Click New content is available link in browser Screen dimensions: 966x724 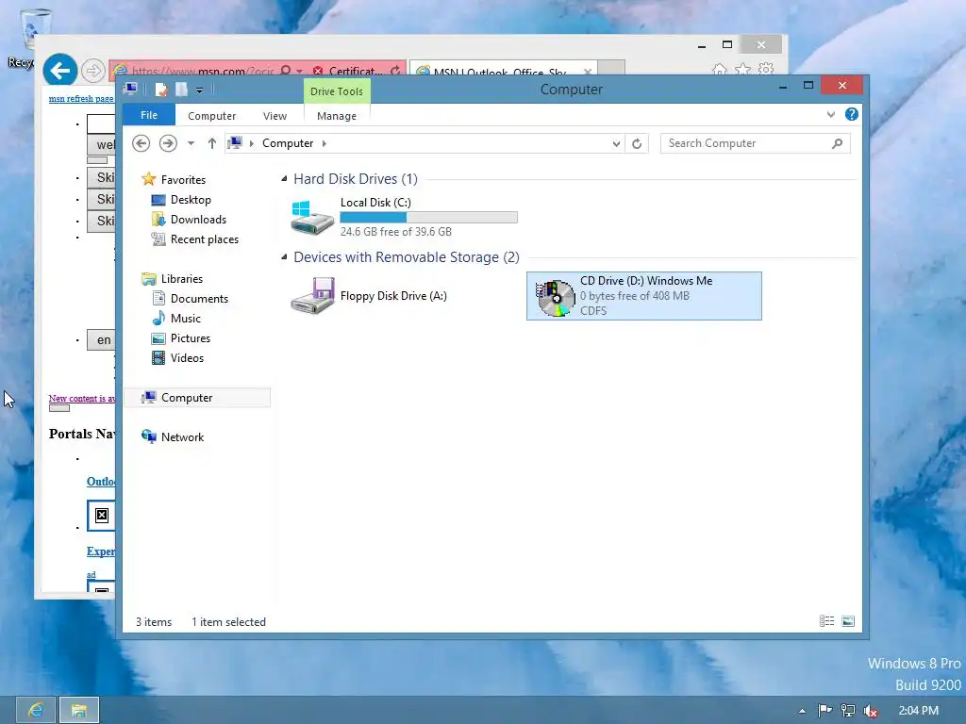click(82, 399)
